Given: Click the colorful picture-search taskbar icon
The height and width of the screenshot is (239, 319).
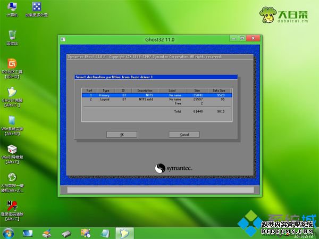Looking at the screenshot, I should (x=86, y=233).
